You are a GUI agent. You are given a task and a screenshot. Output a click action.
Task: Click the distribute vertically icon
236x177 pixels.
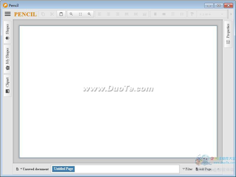click(x=182, y=14)
